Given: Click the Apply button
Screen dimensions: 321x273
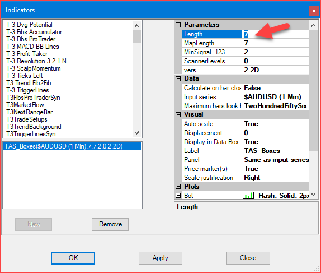Looking at the screenshot, I should click(x=160, y=258).
